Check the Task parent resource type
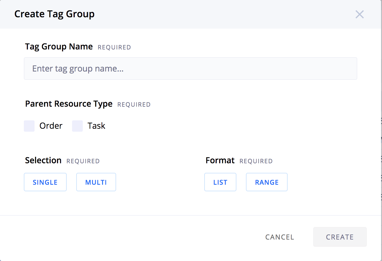This screenshot has width=382, height=261. [x=77, y=126]
